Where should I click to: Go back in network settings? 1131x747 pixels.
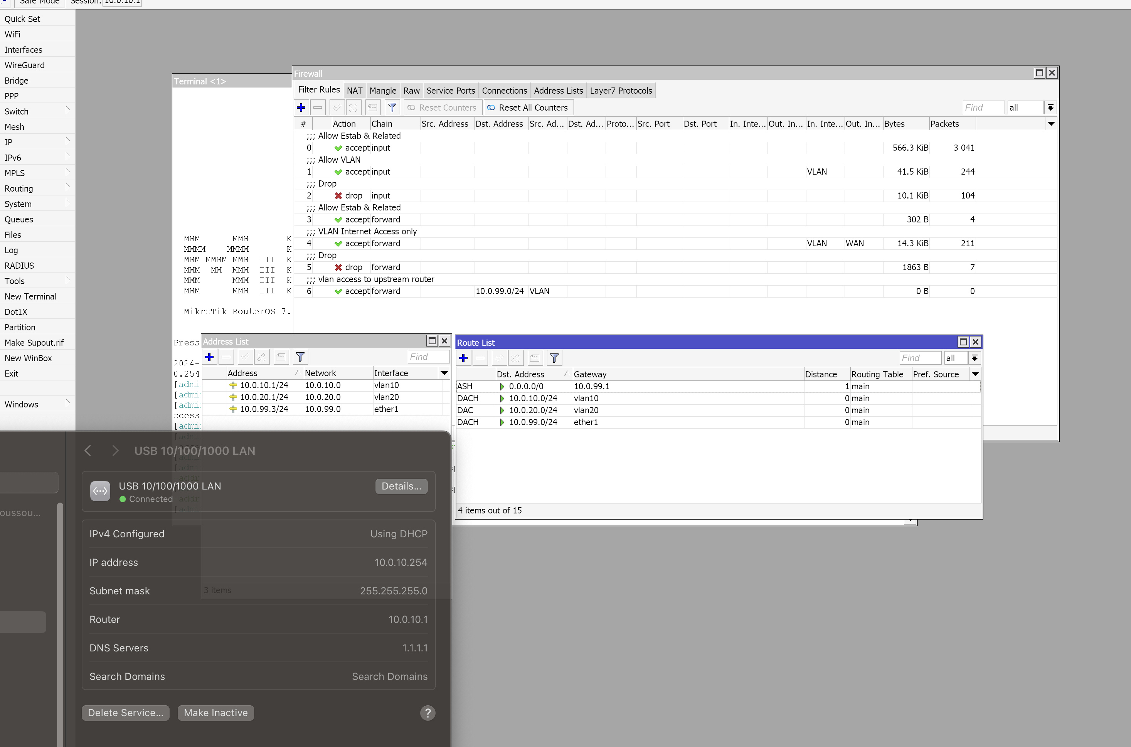(x=88, y=451)
